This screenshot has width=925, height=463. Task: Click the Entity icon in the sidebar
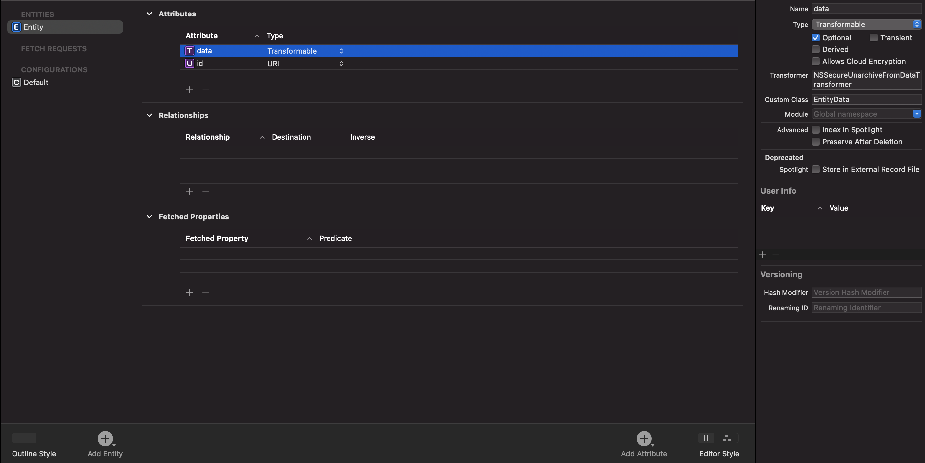[16, 27]
